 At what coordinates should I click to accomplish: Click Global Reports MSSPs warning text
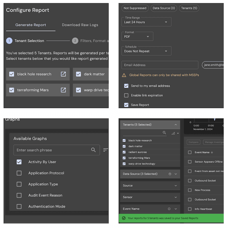pos(164,75)
